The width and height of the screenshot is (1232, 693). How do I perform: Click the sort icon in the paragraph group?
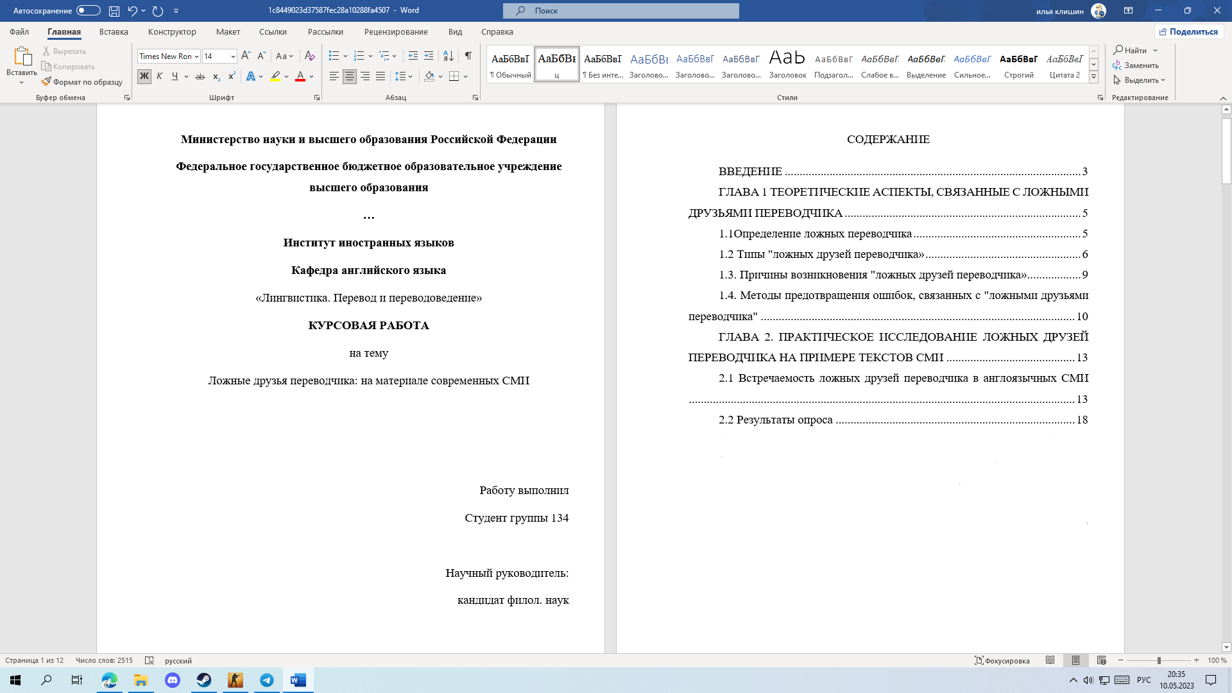[449, 56]
